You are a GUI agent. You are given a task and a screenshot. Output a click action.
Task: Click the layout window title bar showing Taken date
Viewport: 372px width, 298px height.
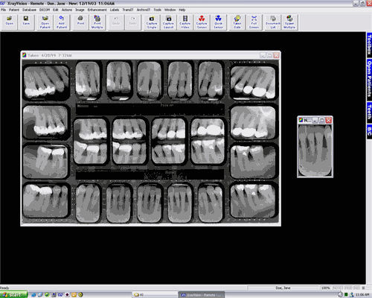point(151,55)
